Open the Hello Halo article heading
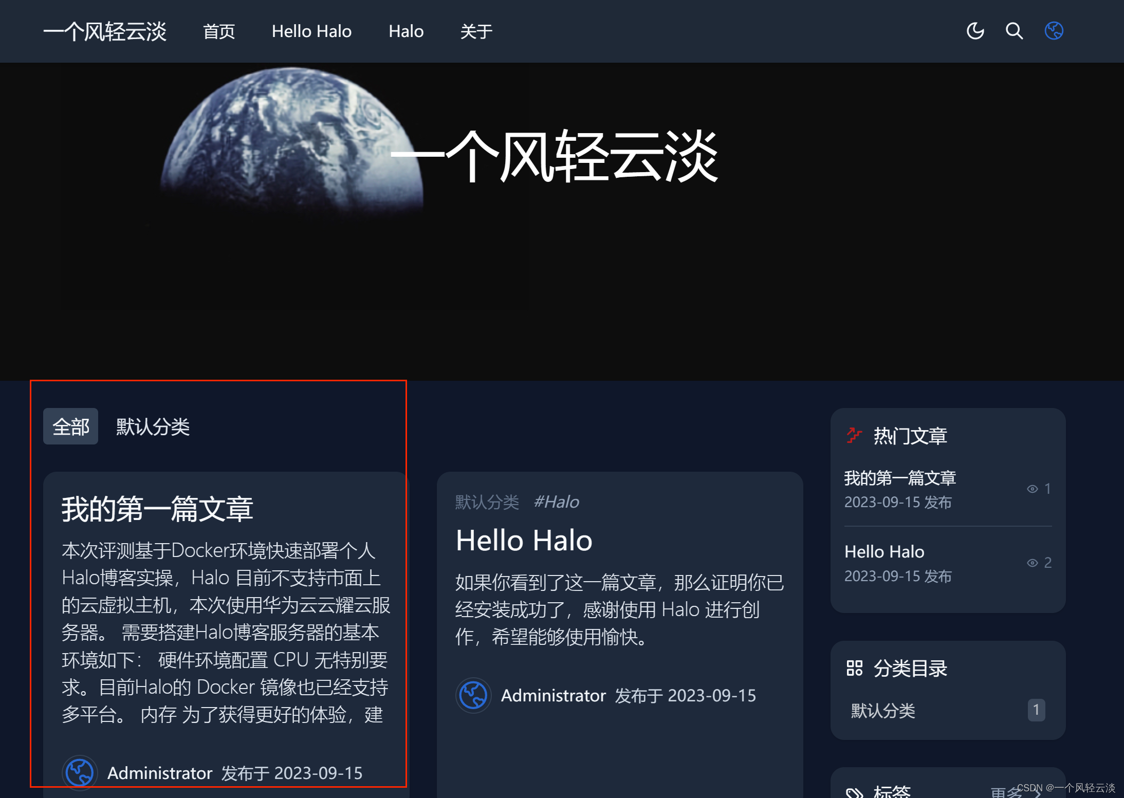 click(524, 541)
